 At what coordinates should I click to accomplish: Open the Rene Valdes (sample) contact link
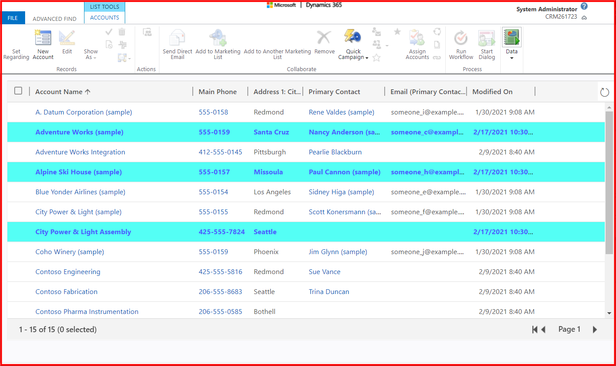tap(341, 112)
